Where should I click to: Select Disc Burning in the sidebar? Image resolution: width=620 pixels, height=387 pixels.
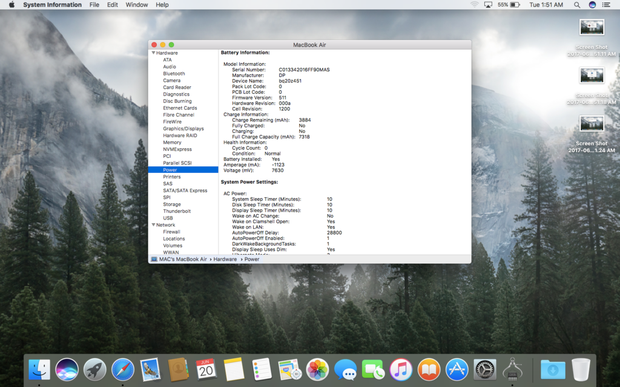tap(177, 101)
